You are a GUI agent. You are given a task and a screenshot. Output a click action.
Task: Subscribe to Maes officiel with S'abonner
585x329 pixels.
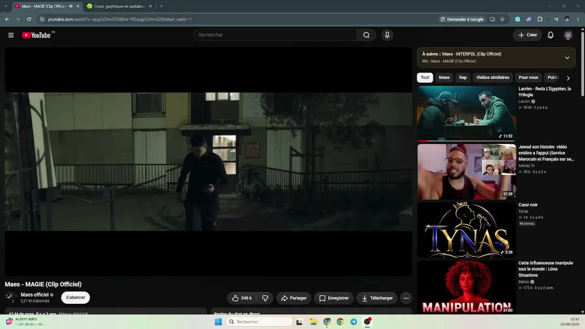pos(75,297)
